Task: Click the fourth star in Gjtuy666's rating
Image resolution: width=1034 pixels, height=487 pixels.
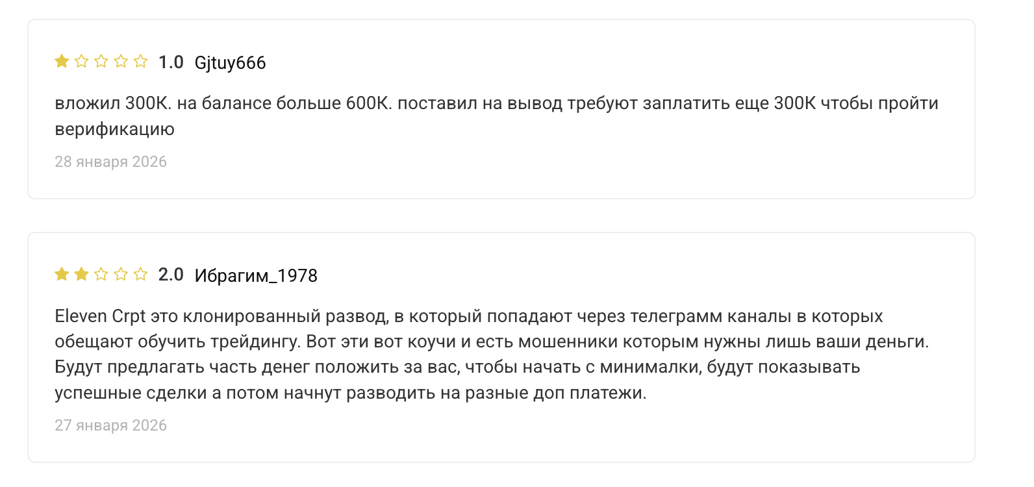Action: tap(121, 62)
